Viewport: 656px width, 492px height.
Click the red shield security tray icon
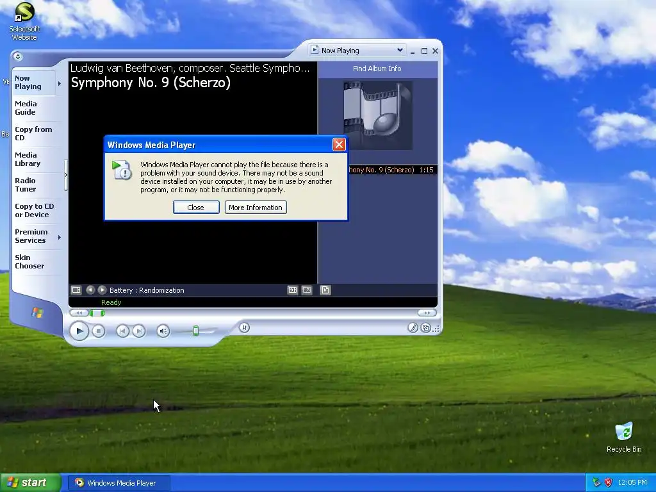(609, 482)
